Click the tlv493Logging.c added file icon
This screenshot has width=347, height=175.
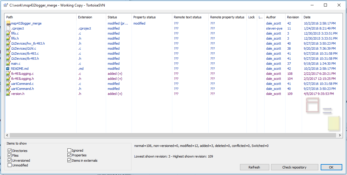click(x=8, y=74)
